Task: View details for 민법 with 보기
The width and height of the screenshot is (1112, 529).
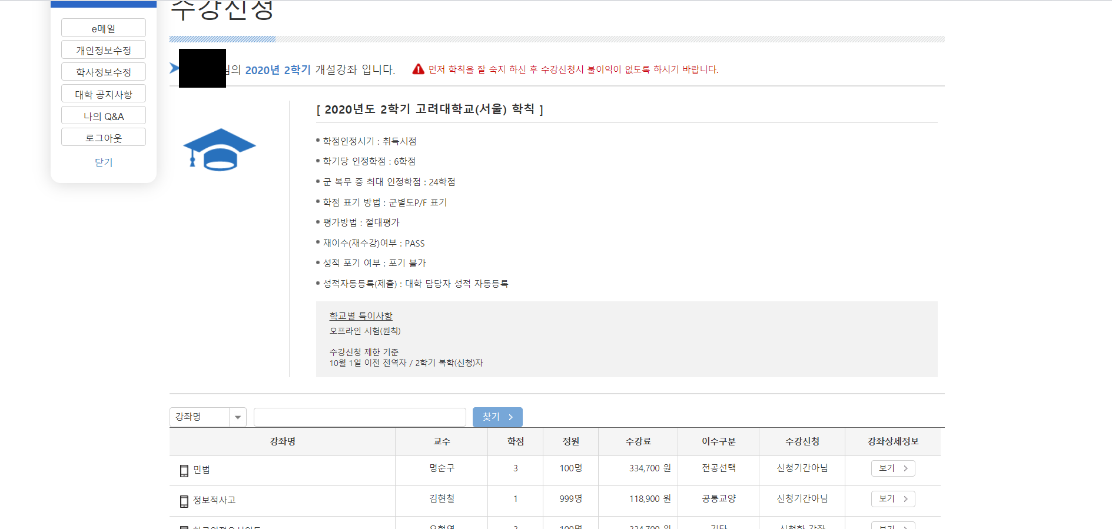Action: [x=893, y=468]
